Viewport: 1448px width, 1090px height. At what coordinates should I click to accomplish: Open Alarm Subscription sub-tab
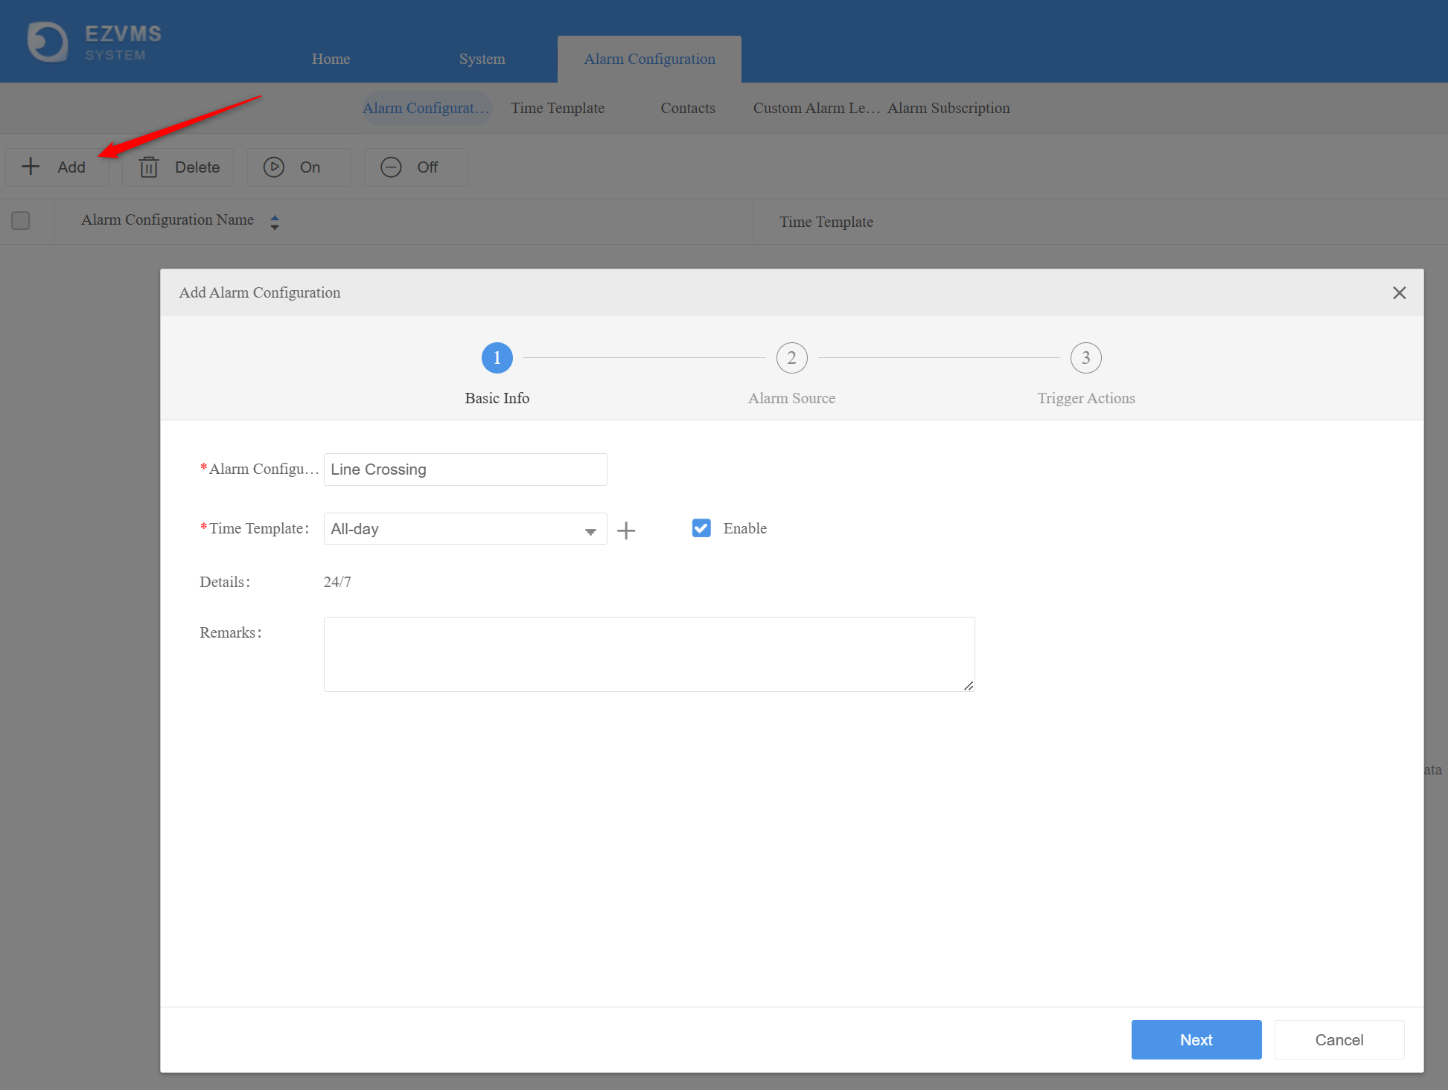[948, 108]
